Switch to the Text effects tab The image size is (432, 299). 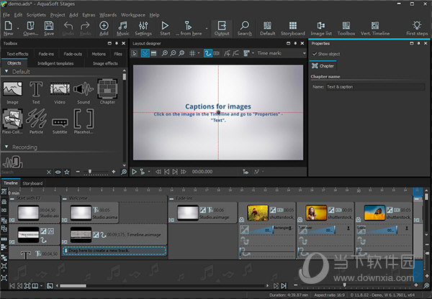click(17, 54)
